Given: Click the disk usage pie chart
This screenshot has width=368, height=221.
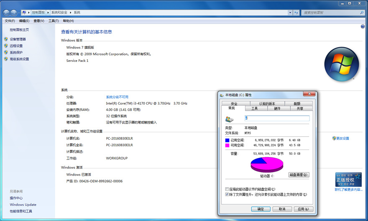Looking at the screenshot, I should 267,165.
